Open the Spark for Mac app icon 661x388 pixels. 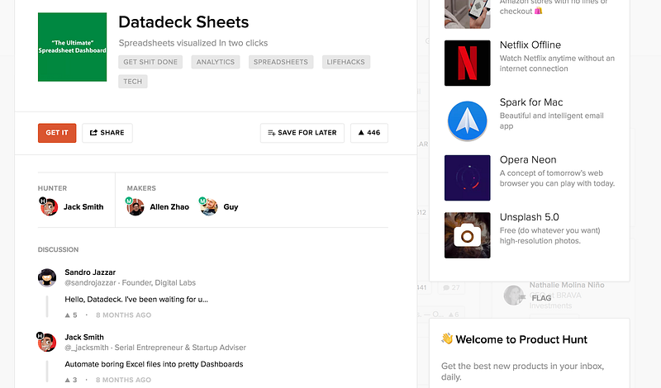click(x=468, y=121)
